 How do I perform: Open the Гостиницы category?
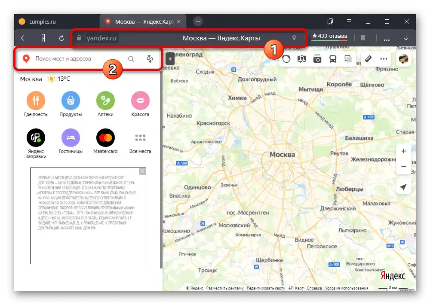pos(71,141)
